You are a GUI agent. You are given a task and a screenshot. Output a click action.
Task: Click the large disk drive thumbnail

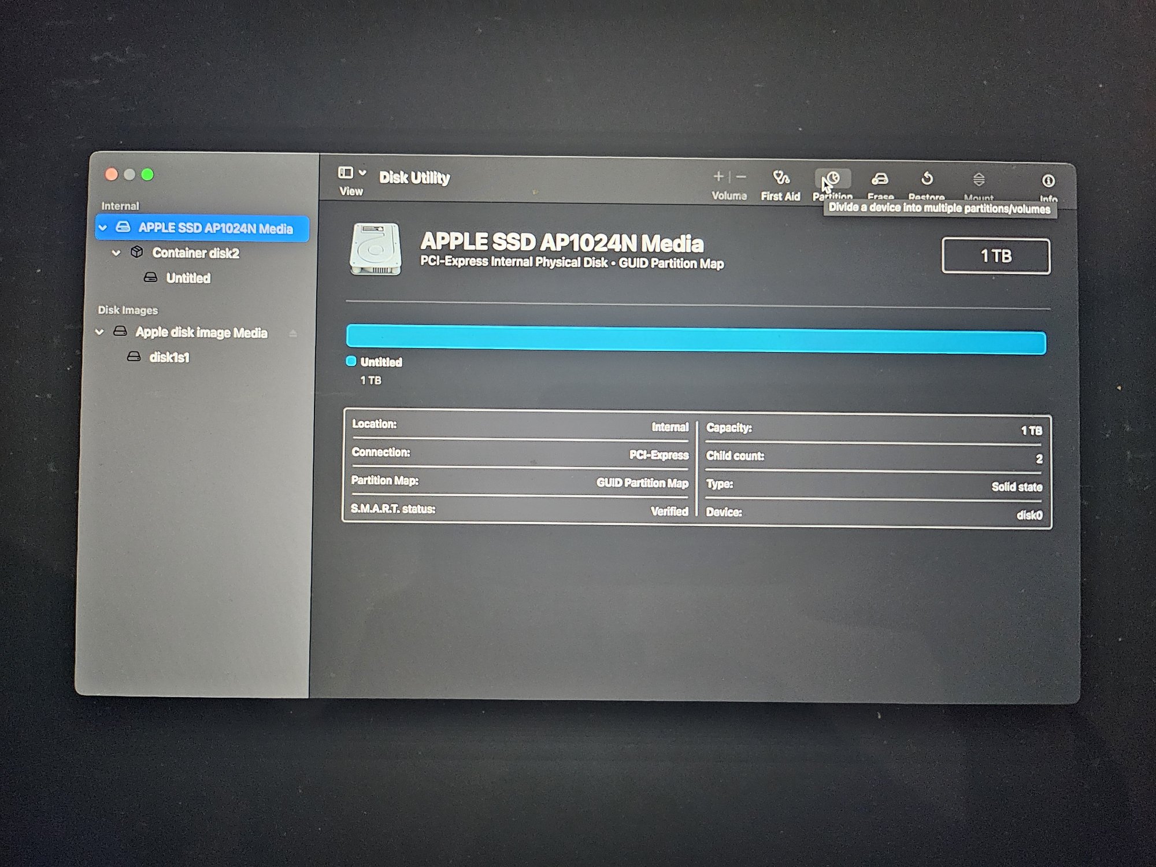[x=376, y=249]
